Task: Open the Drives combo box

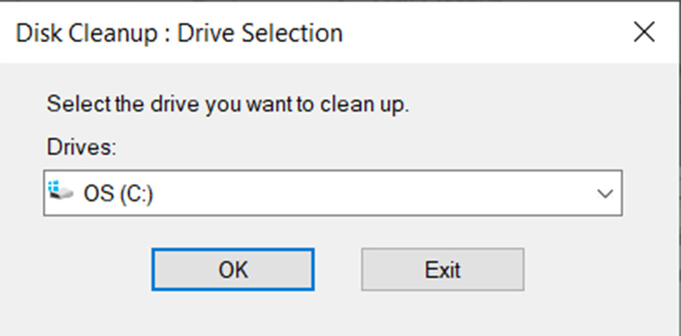Action: pos(332,194)
